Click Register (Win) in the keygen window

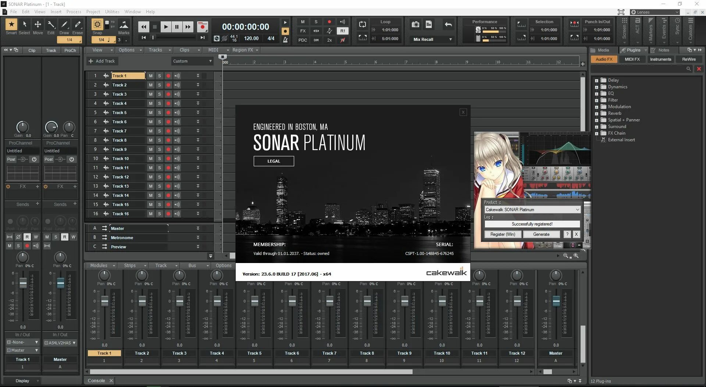pos(503,234)
